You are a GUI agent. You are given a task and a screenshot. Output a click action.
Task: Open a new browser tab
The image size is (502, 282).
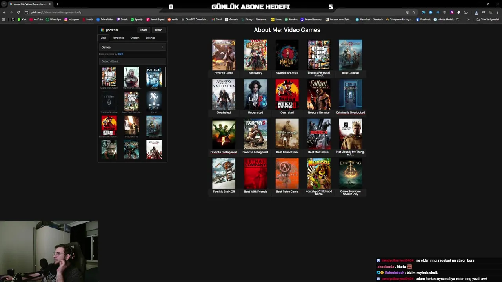tap(57, 4)
